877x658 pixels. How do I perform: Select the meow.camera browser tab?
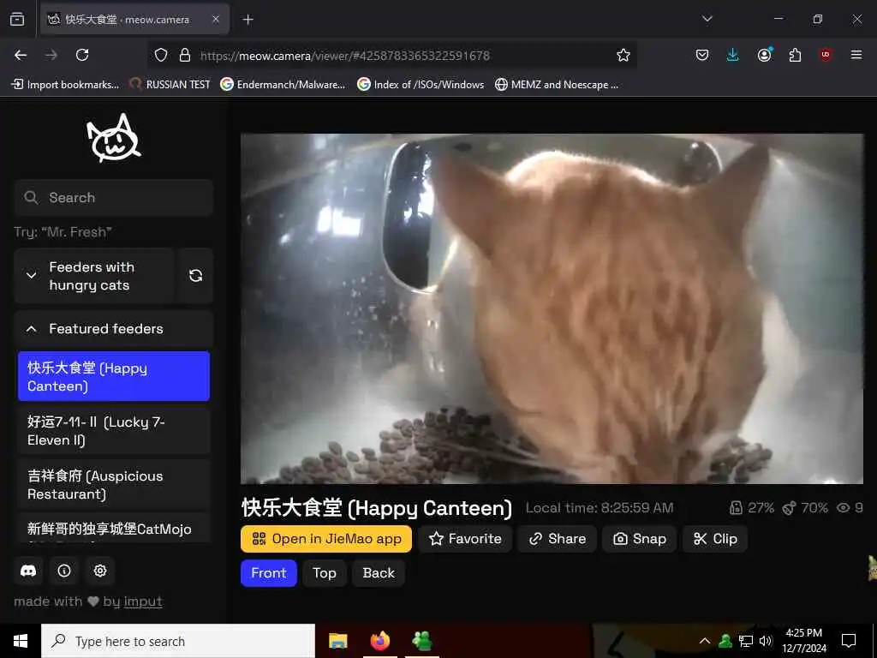[x=134, y=20]
